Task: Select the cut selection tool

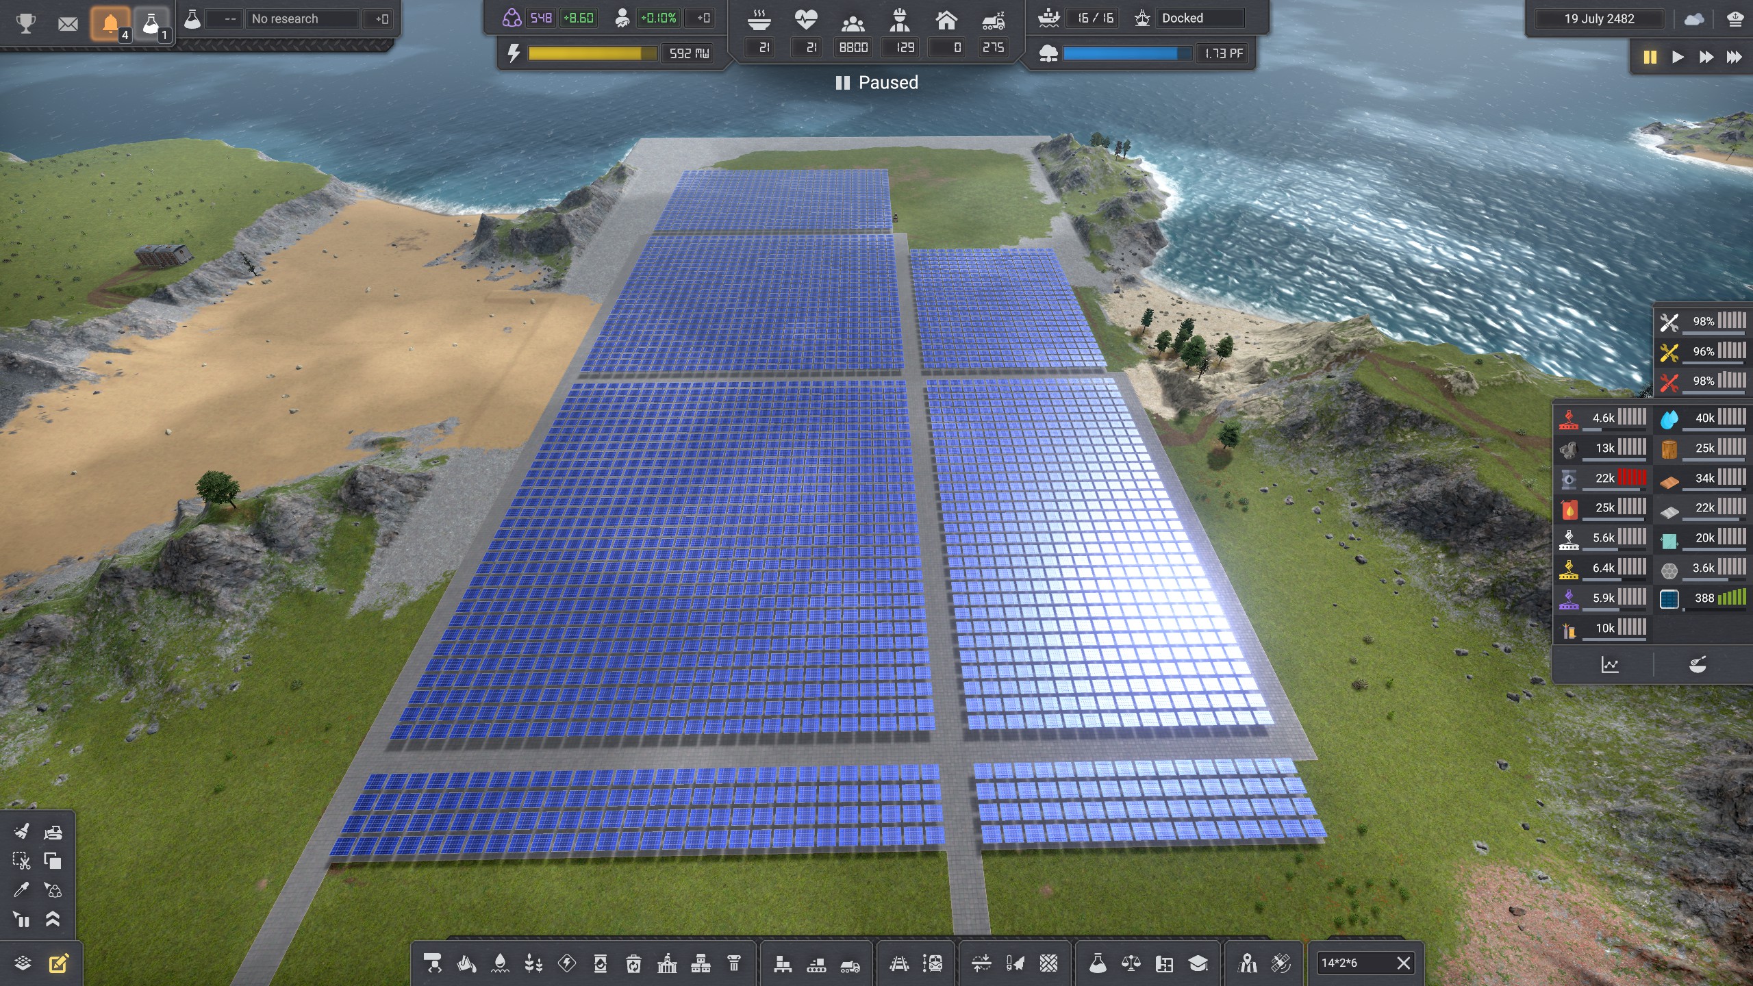Action: [x=22, y=861]
